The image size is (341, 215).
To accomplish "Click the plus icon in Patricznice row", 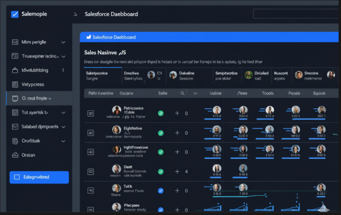I will (177, 113).
